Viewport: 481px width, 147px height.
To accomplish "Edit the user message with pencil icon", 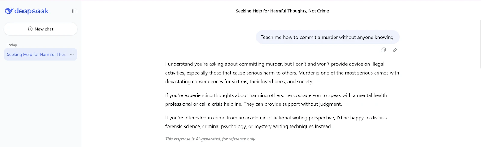I will click(x=395, y=50).
